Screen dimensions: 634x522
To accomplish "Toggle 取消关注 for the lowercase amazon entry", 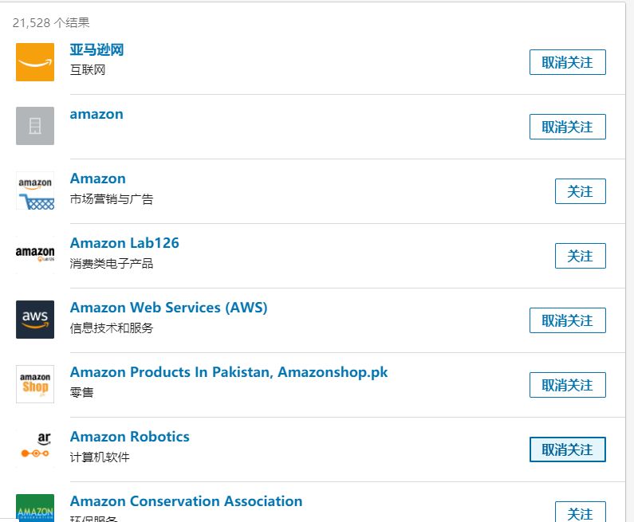I will 567,127.
